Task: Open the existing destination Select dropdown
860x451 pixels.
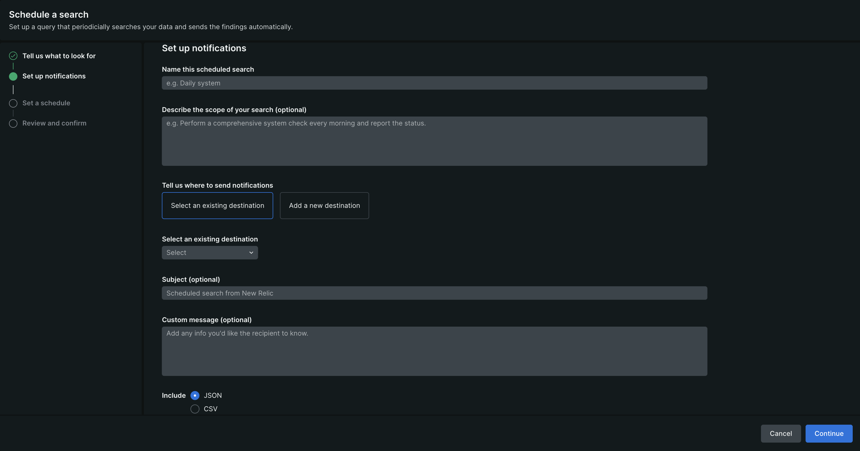Action: click(x=210, y=252)
